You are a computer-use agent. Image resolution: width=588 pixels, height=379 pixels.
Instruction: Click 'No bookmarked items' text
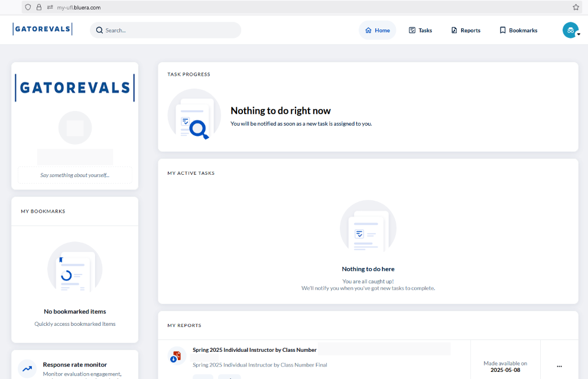coord(75,311)
